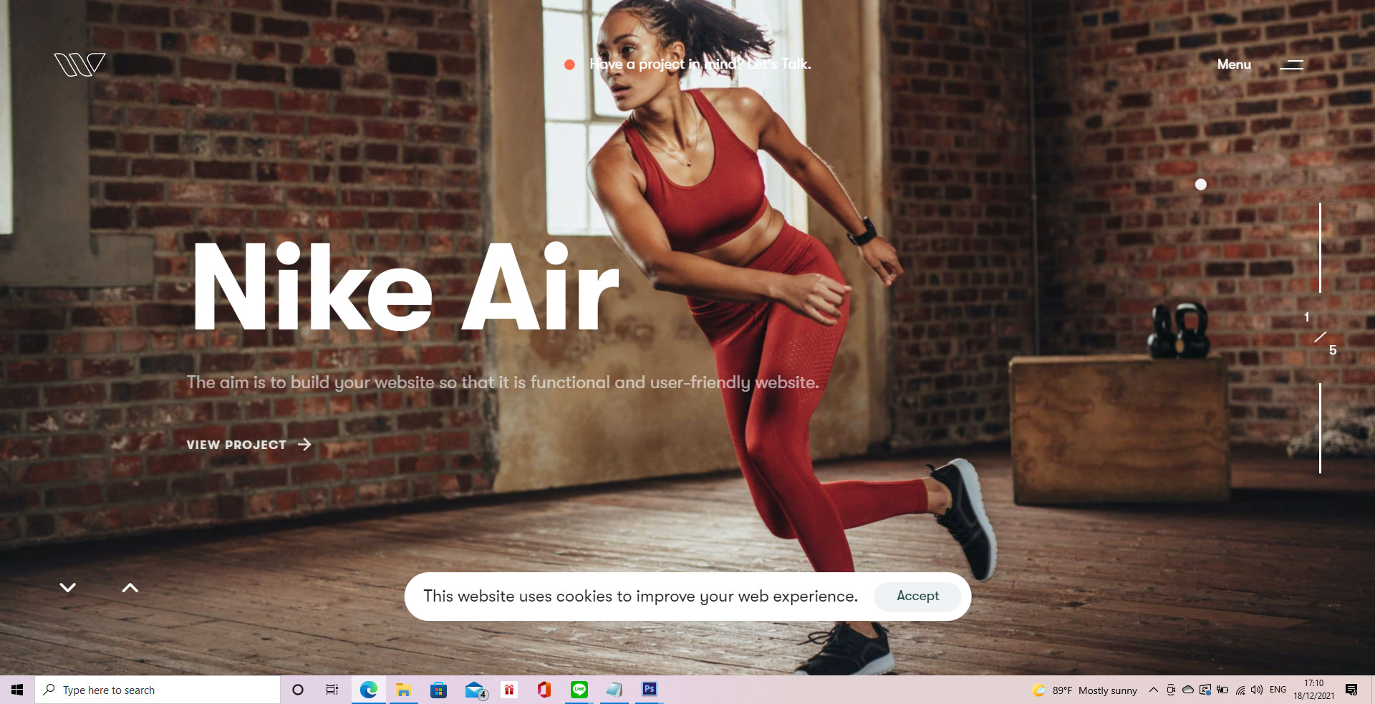This screenshot has height=704, width=1375.
Task: Click the Nike Air headline
Action: [x=405, y=286]
